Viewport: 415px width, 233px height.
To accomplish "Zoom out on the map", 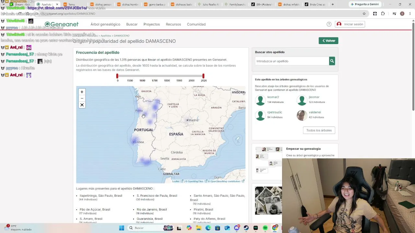I will [x=82, y=98].
